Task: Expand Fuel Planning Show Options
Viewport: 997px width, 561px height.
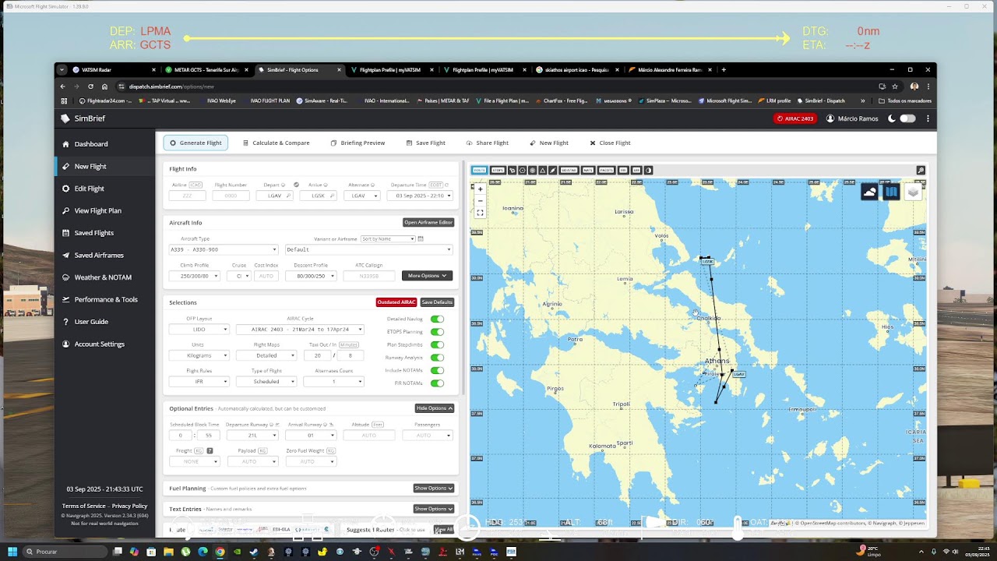Action: click(x=434, y=489)
